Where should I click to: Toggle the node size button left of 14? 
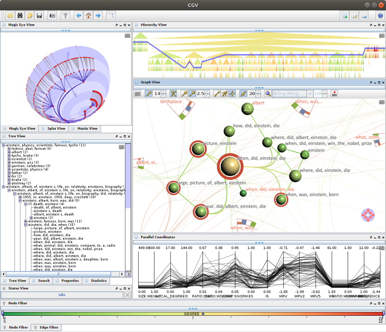click(148, 94)
